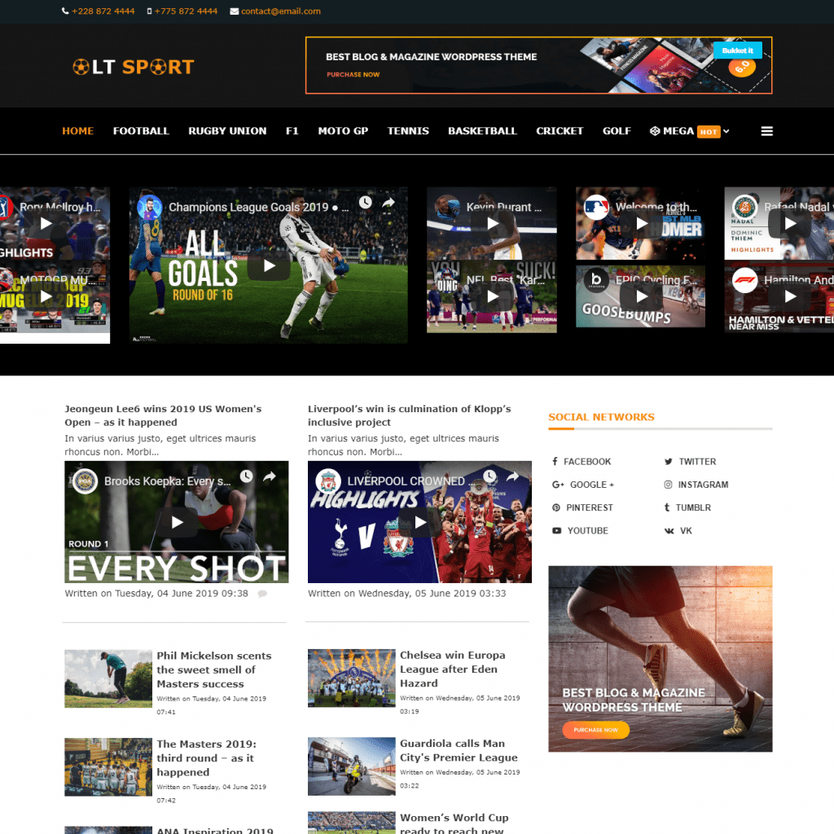Click orange PURCHASE NOW button on runner ad
Image resolution: width=834 pixels, height=834 pixels.
coord(595,730)
